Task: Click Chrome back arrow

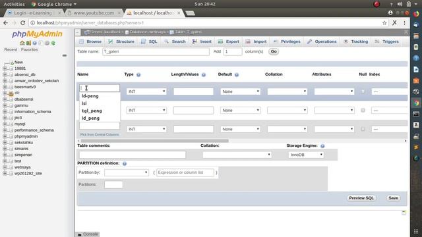Action: 6,23
